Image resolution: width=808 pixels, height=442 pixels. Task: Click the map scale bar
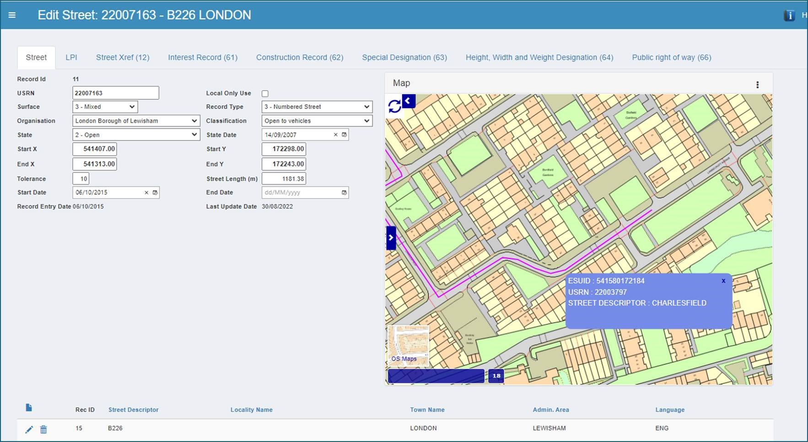[436, 376]
